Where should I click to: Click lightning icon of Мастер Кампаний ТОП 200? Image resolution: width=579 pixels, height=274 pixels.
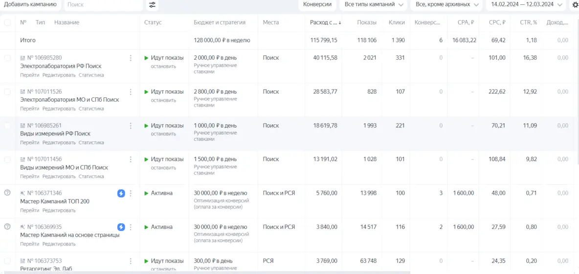pos(121,193)
